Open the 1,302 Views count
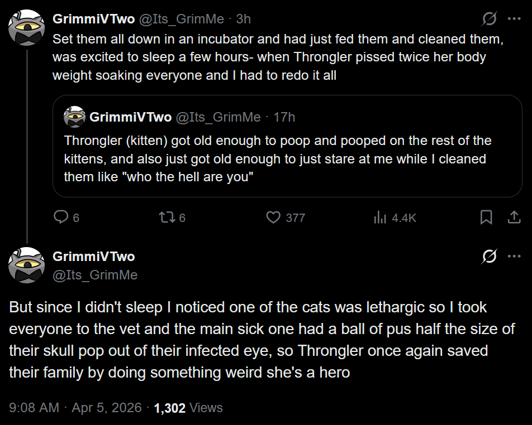The height and width of the screenshot is (425, 532). click(x=188, y=408)
